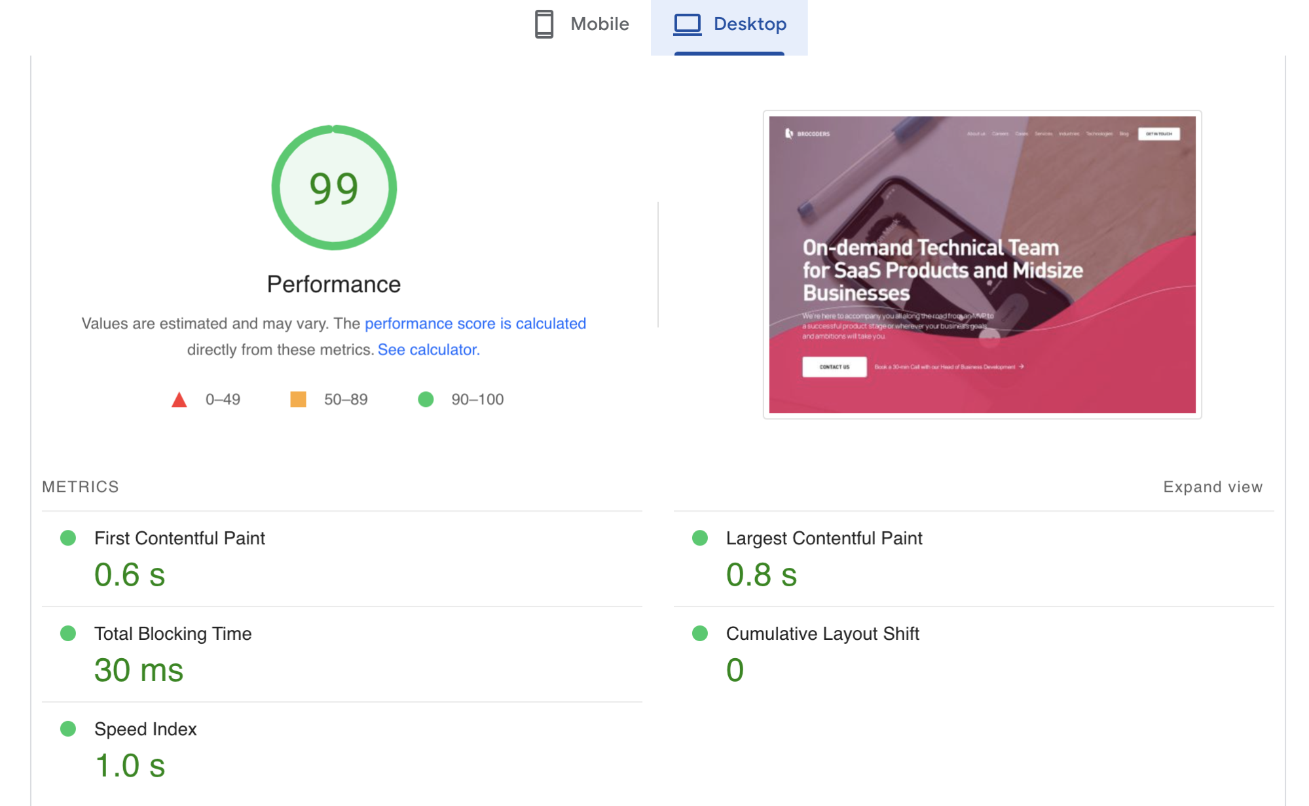
Task: Click the 'Cumulative Layout Shift' label
Action: [822, 633]
